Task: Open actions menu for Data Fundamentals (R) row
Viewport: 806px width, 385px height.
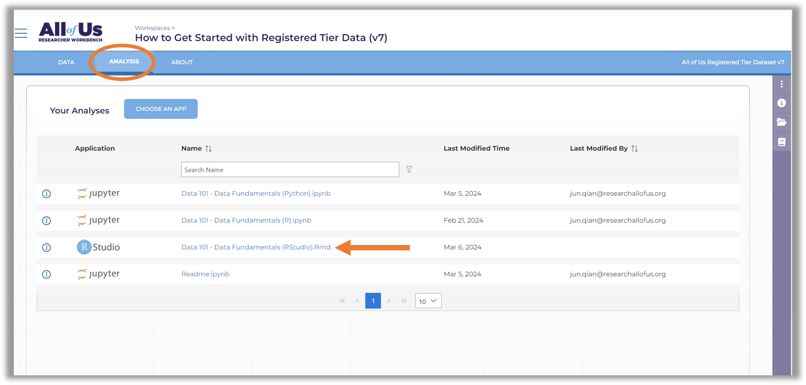Action: point(46,221)
